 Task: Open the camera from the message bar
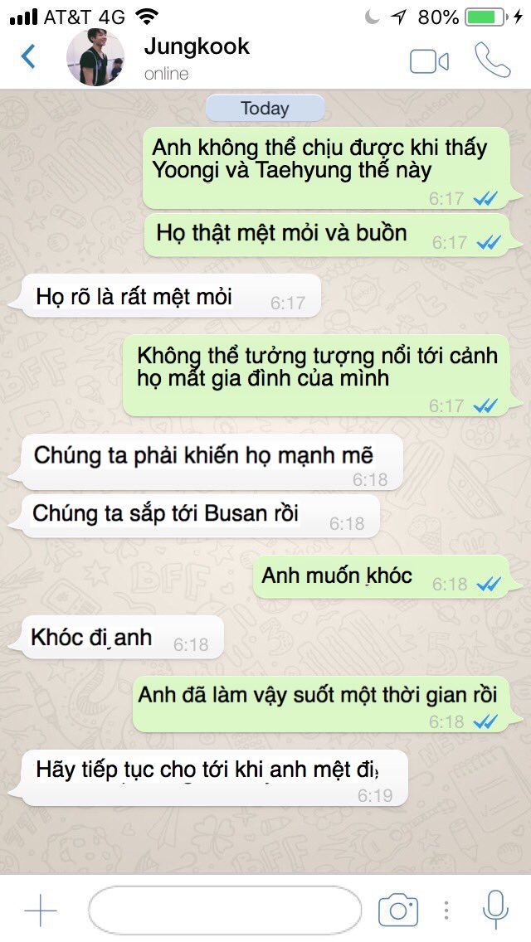[x=398, y=910]
